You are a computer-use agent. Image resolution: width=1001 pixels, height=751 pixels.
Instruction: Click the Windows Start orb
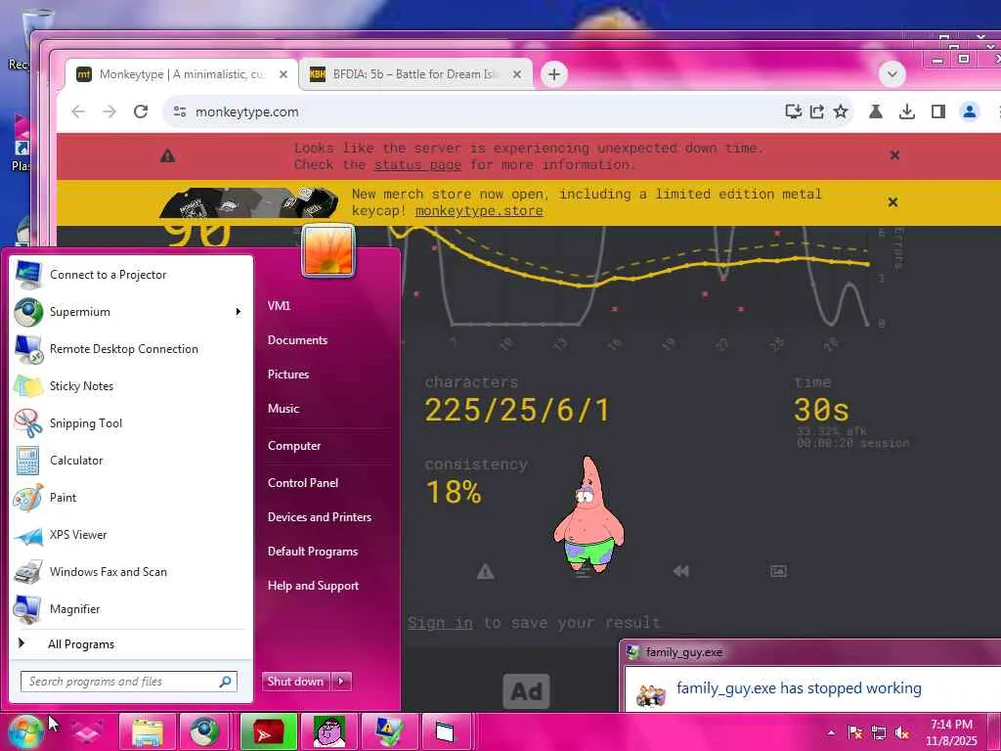[25, 731]
